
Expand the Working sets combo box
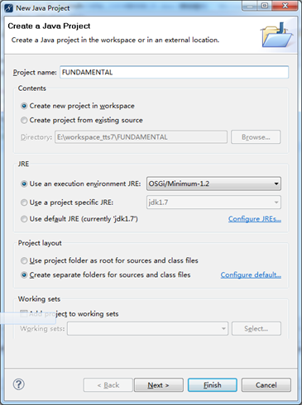[147, 328]
